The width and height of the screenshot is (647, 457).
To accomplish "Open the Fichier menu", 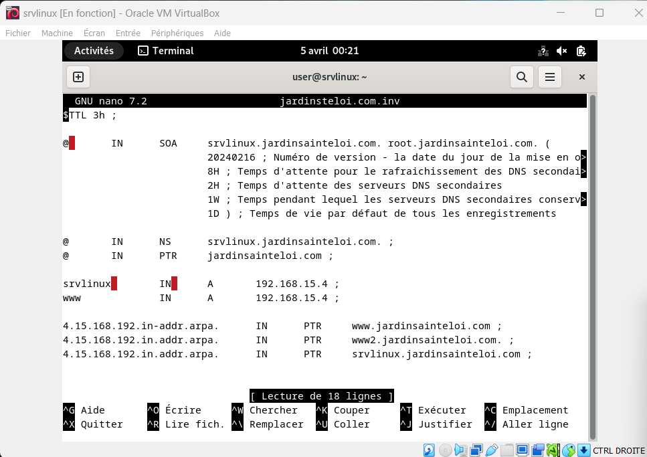I will click(18, 33).
